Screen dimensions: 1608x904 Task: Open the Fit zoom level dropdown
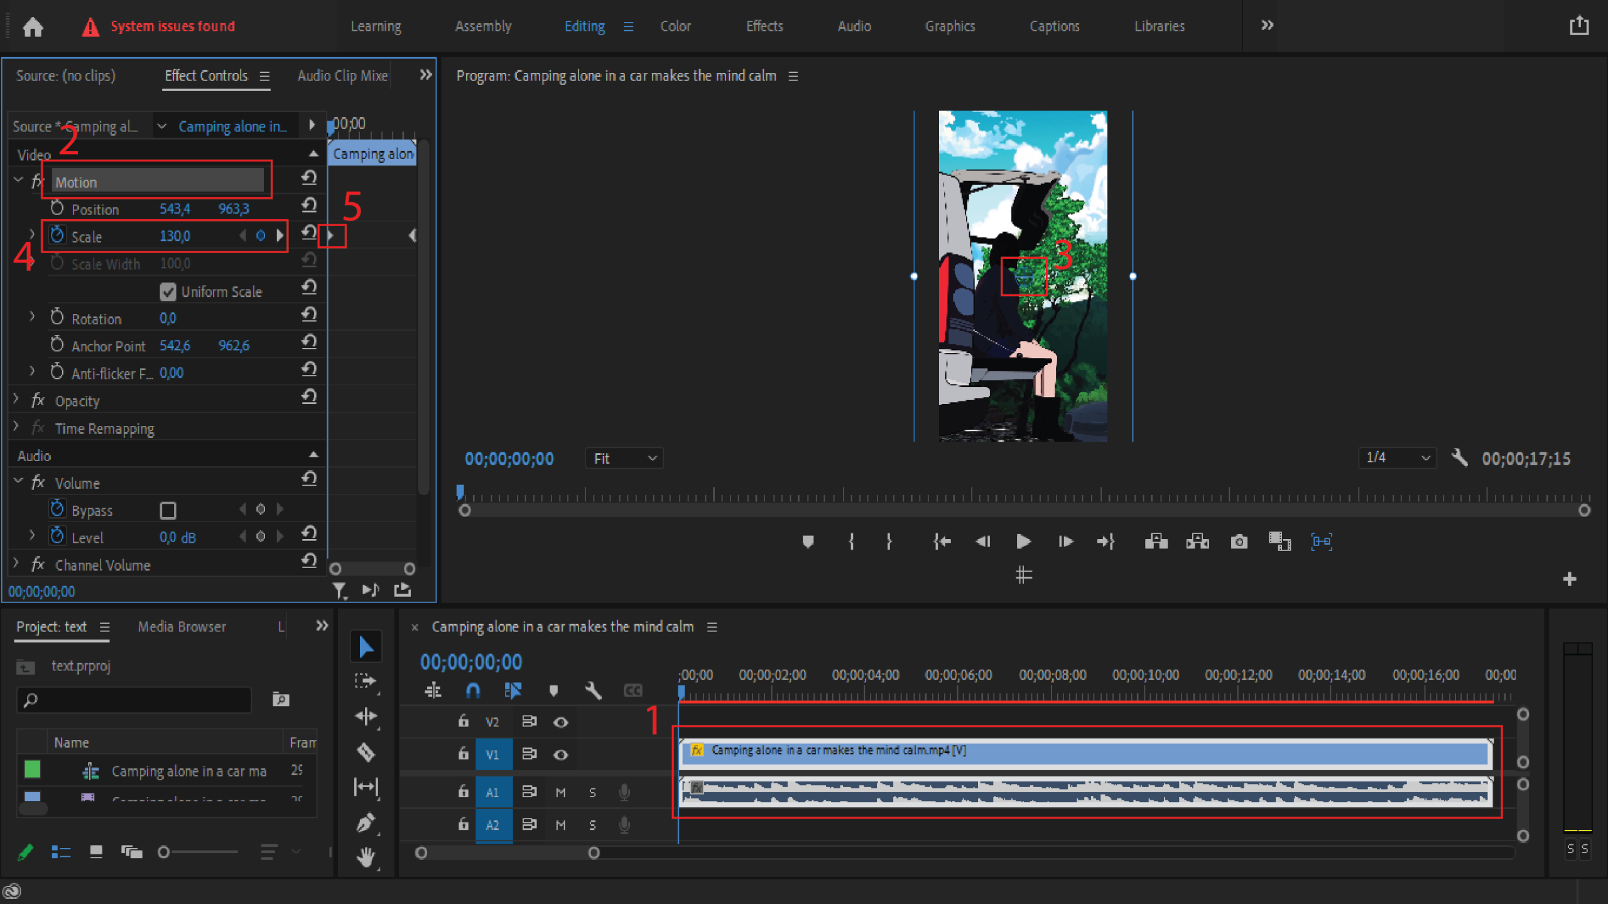tap(624, 459)
